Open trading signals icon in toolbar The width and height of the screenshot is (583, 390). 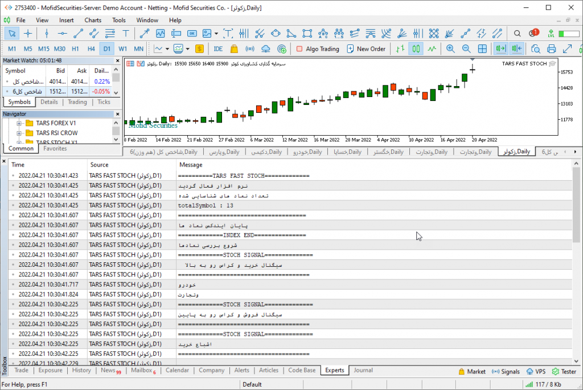(x=250, y=49)
